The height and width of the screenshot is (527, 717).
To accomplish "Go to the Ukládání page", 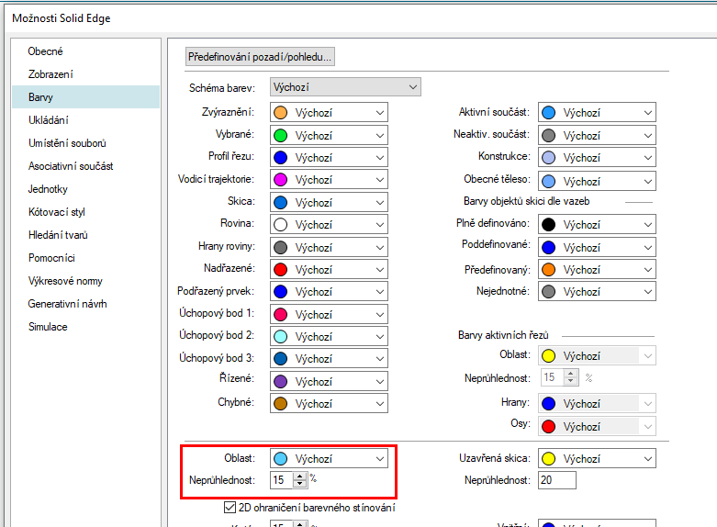I will coord(49,120).
